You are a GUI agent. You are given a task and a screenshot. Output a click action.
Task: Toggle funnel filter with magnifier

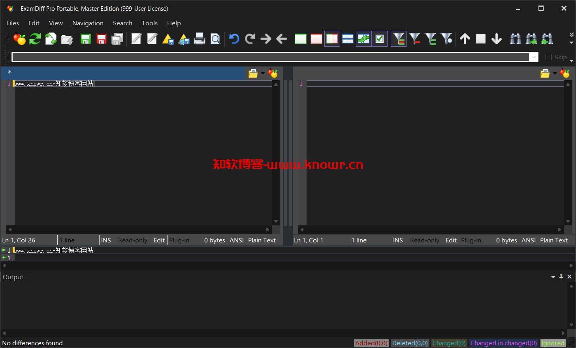(446, 39)
